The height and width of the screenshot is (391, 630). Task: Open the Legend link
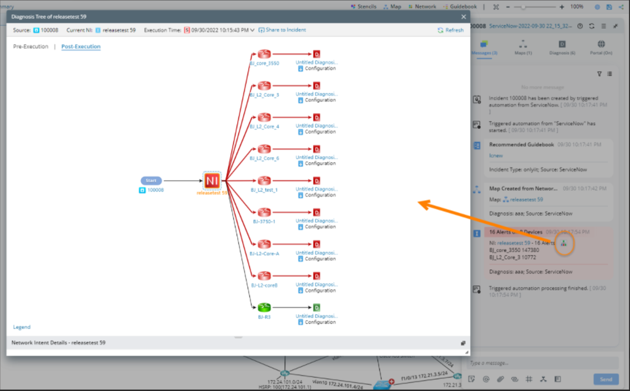pos(22,327)
